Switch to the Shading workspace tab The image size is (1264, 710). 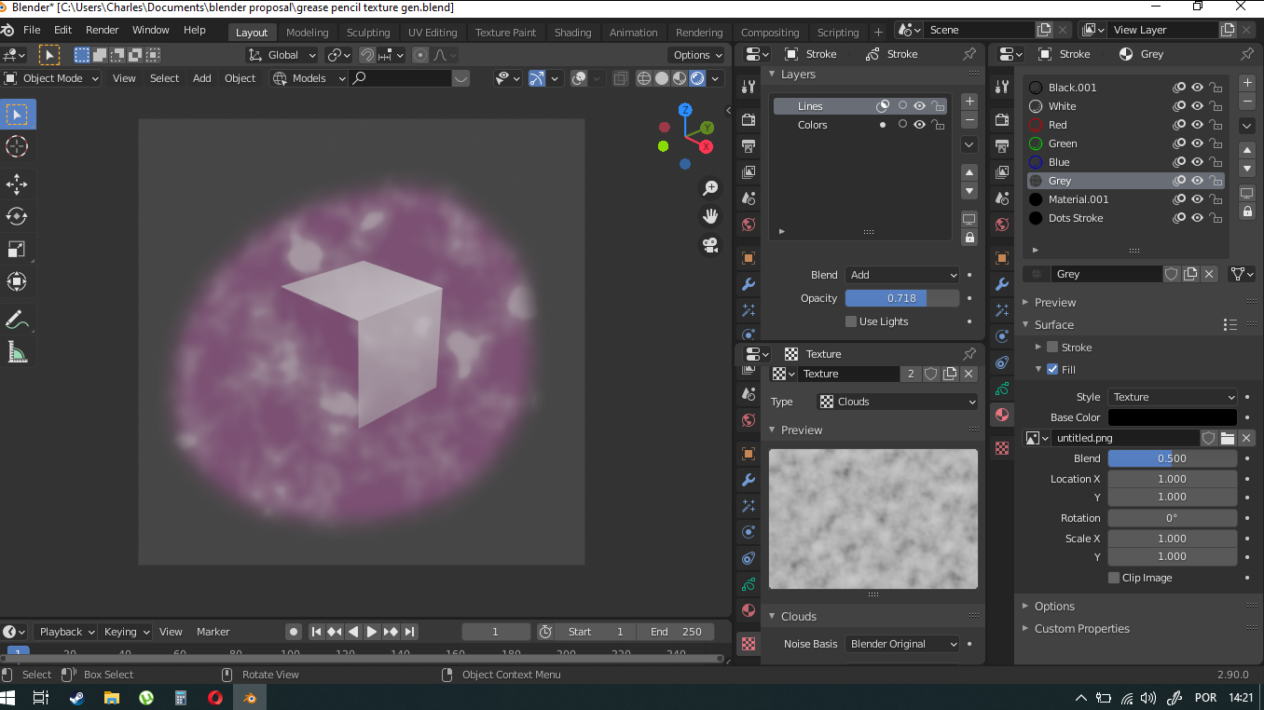tap(572, 33)
